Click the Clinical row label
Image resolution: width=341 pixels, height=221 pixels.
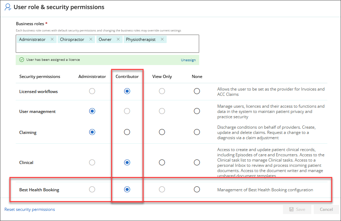coord(26,163)
